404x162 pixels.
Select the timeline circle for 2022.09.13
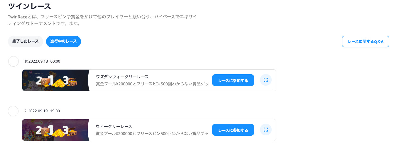tap(13, 61)
